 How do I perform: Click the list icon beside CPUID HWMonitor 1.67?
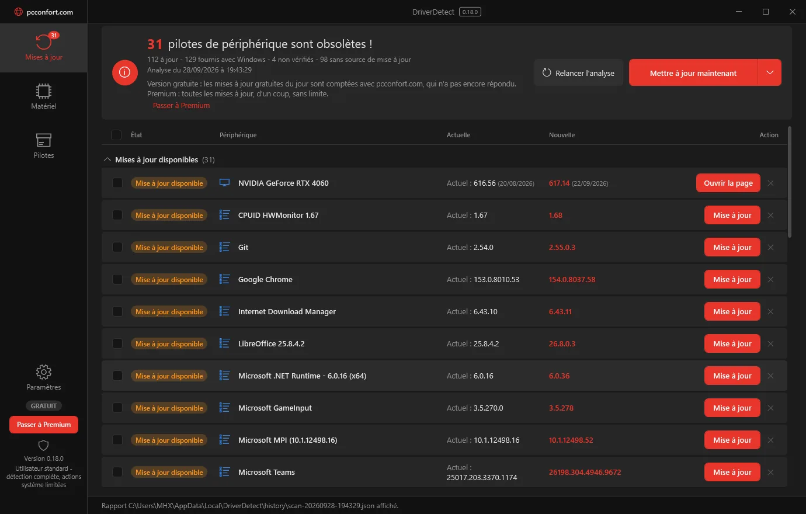(x=224, y=215)
